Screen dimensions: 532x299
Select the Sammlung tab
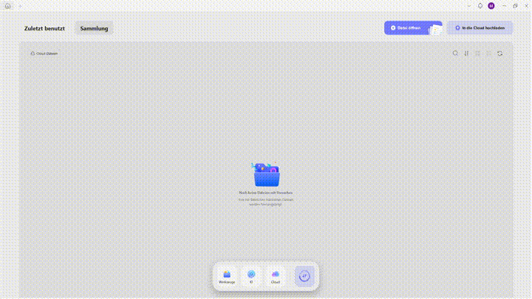tap(94, 29)
